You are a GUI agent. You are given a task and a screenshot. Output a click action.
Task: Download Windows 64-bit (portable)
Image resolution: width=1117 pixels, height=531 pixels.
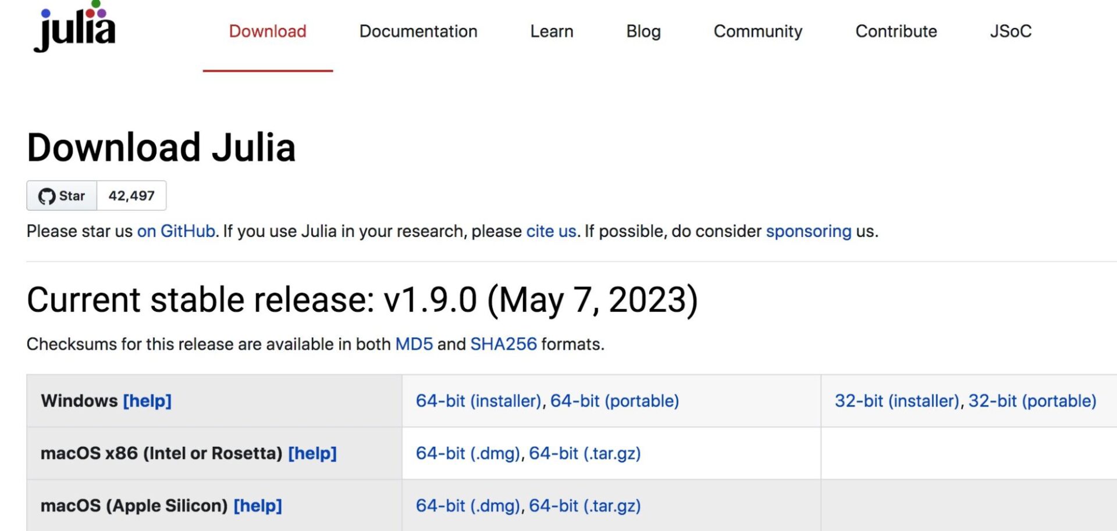click(615, 401)
